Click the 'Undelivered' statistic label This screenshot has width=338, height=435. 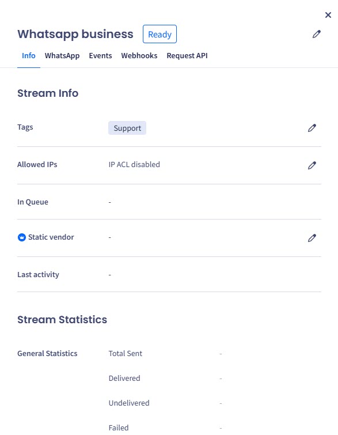[x=129, y=403]
